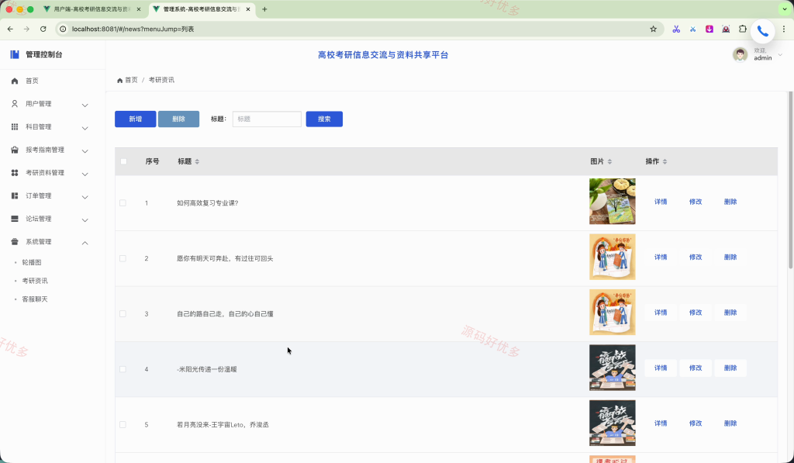Viewport: 794px width, 463px height.
Task: Reload the page with refresh icon
Action: 43,29
